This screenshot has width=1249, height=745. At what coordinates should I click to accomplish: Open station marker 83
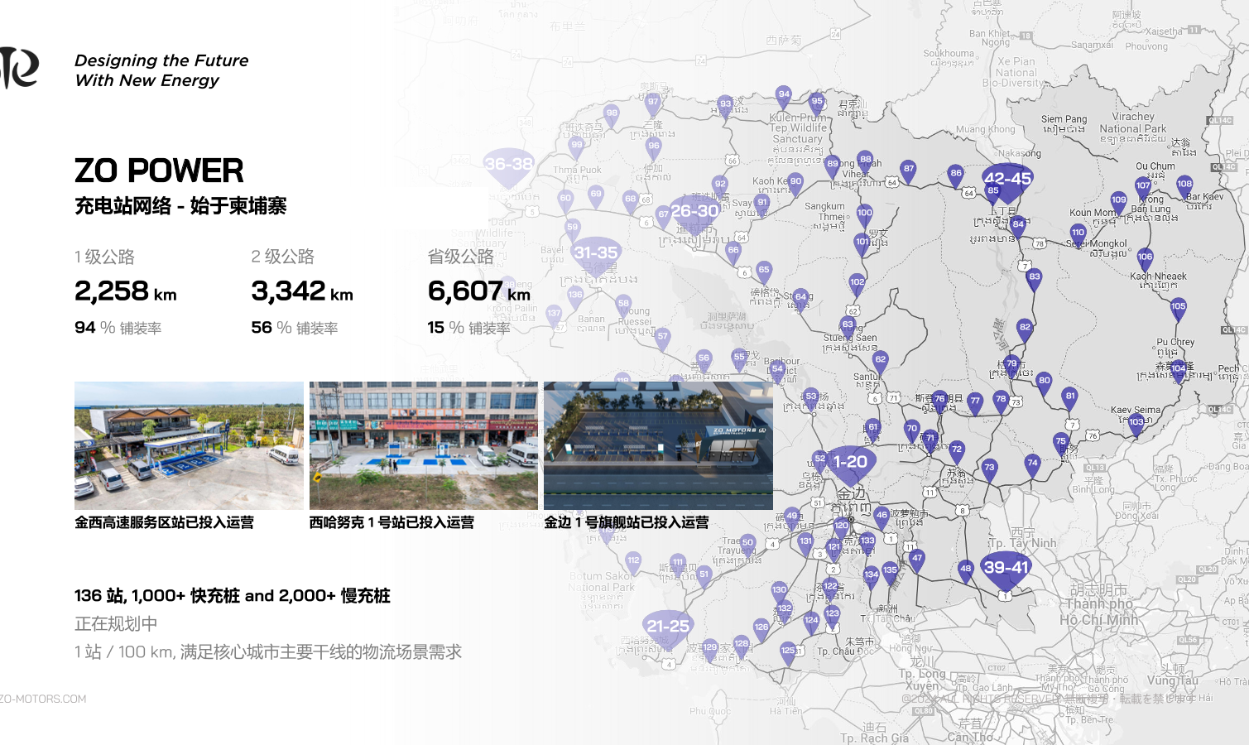pyautogui.click(x=1035, y=280)
